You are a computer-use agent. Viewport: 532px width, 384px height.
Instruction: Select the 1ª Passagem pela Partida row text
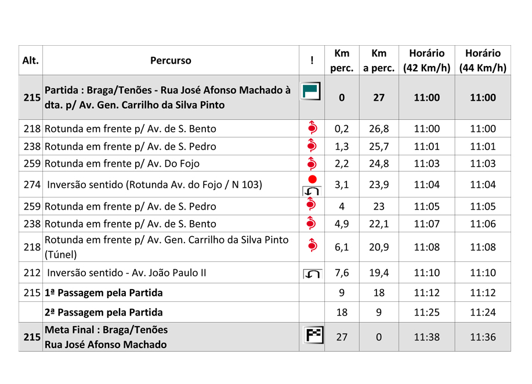tap(104, 293)
